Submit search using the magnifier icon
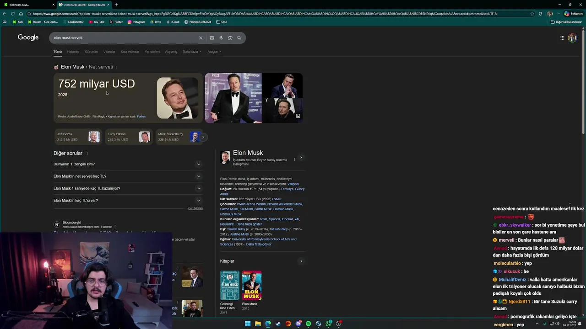586x329 pixels. tap(239, 38)
